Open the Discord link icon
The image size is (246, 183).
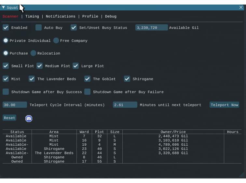(29, 118)
